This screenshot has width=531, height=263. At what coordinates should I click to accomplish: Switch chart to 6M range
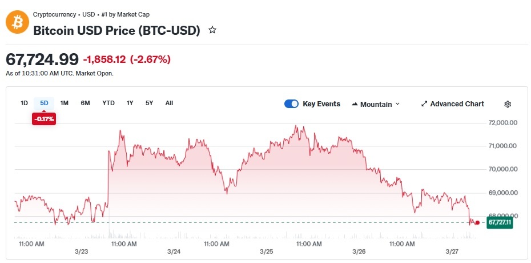pyautogui.click(x=85, y=103)
